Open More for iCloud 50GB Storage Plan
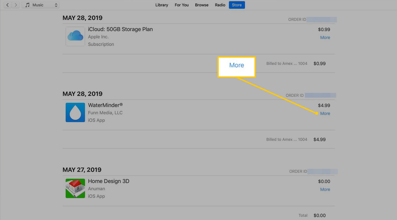This screenshot has height=220, width=397. click(325, 37)
